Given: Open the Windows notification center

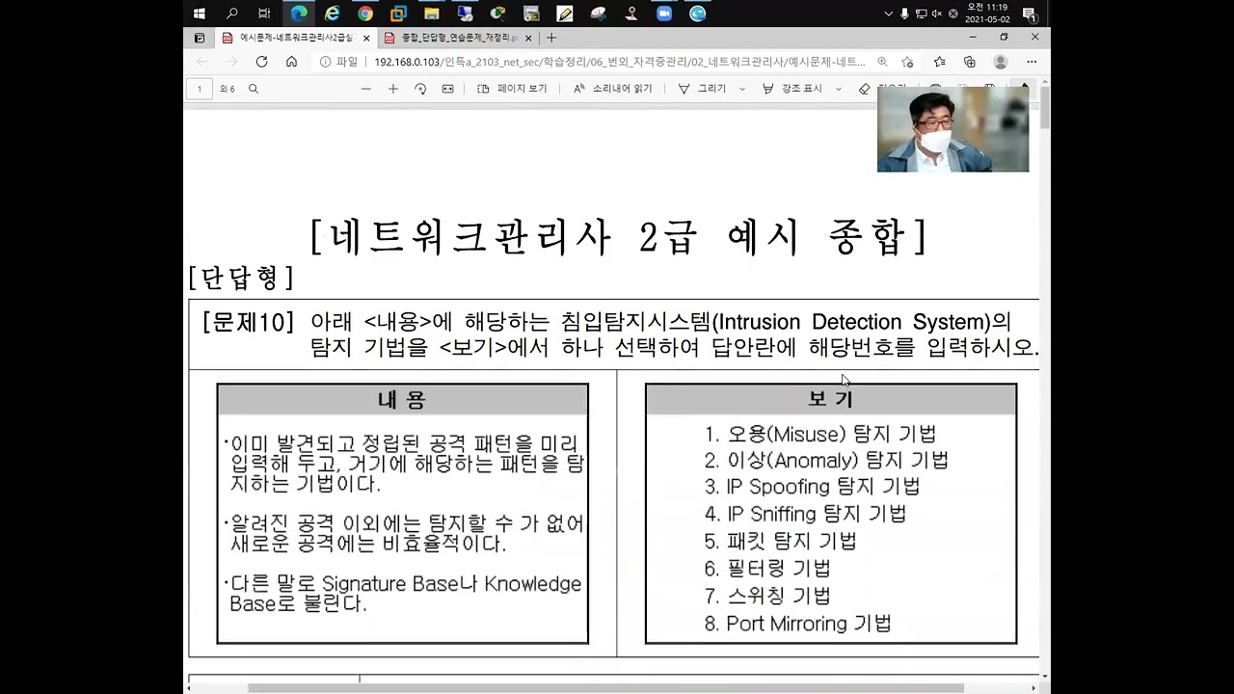Looking at the screenshot, I should click(x=1029, y=13).
